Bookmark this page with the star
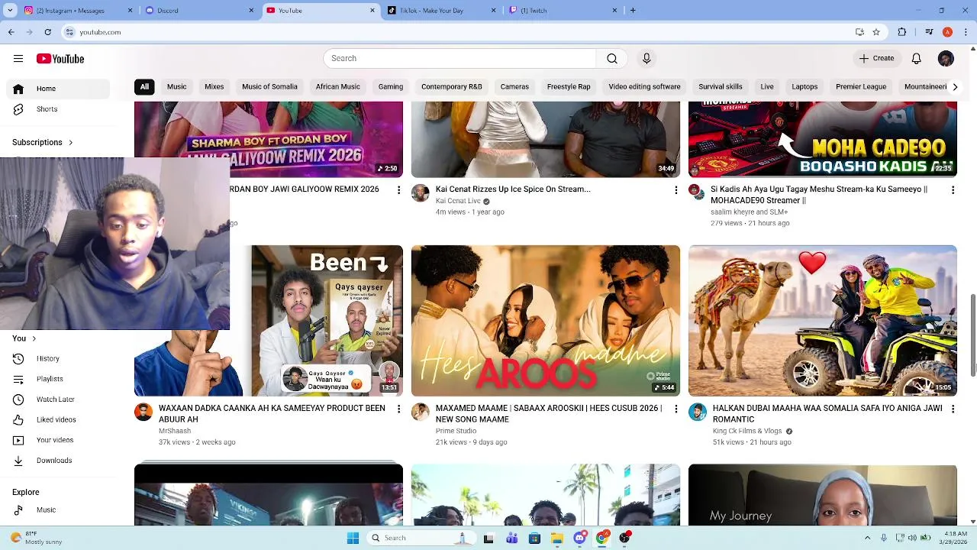The width and height of the screenshot is (977, 550). point(876,32)
